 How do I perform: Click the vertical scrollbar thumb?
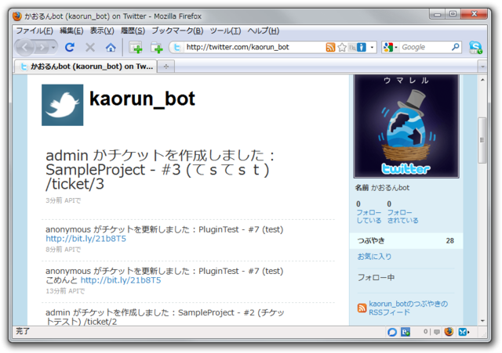(482, 140)
